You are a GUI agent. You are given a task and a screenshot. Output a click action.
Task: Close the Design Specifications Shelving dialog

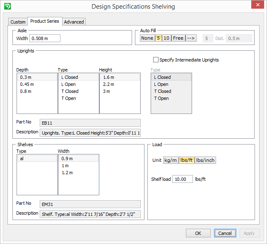click(257, 6)
